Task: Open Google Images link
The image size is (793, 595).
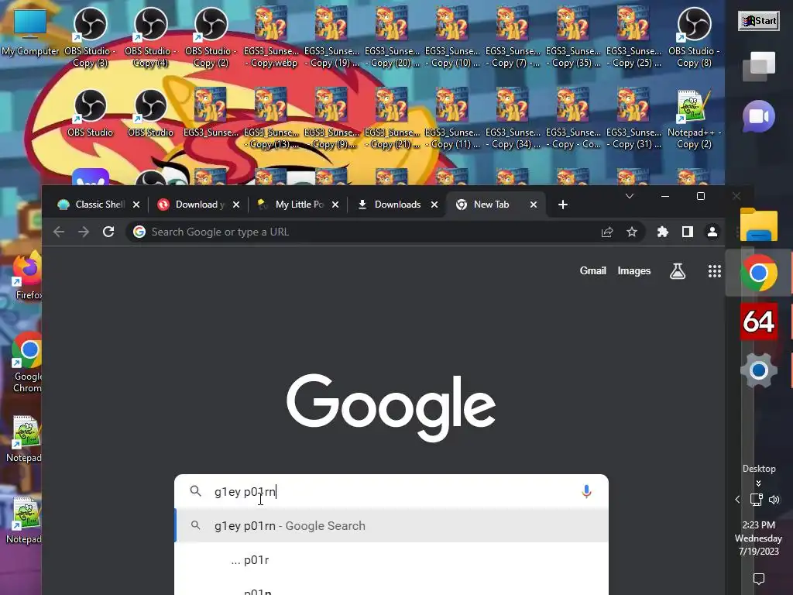Action: (x=633, y=270)
